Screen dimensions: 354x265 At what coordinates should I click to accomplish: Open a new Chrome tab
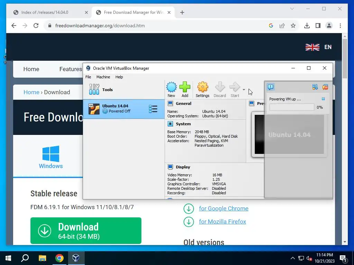182,12
